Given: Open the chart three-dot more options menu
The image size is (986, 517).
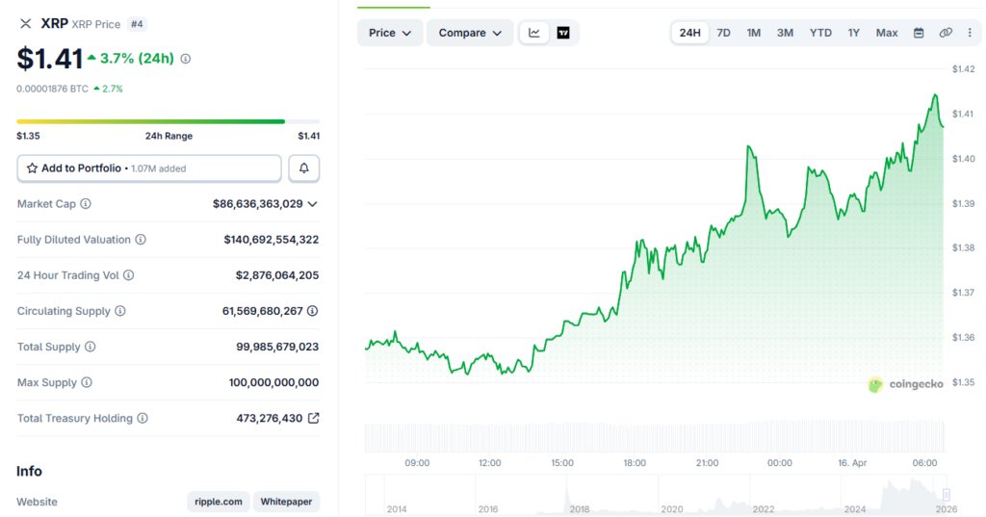Looking at the screenshot, I should point(970,33).
